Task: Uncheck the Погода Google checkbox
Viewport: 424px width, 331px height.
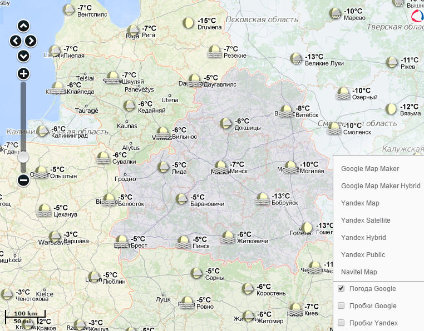Action: [x=341, y=289]
